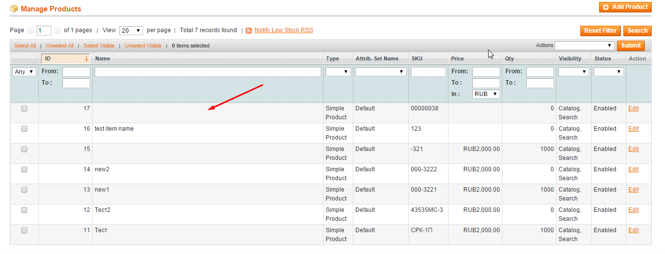Tick the checkbox for product ID 17

24,108
